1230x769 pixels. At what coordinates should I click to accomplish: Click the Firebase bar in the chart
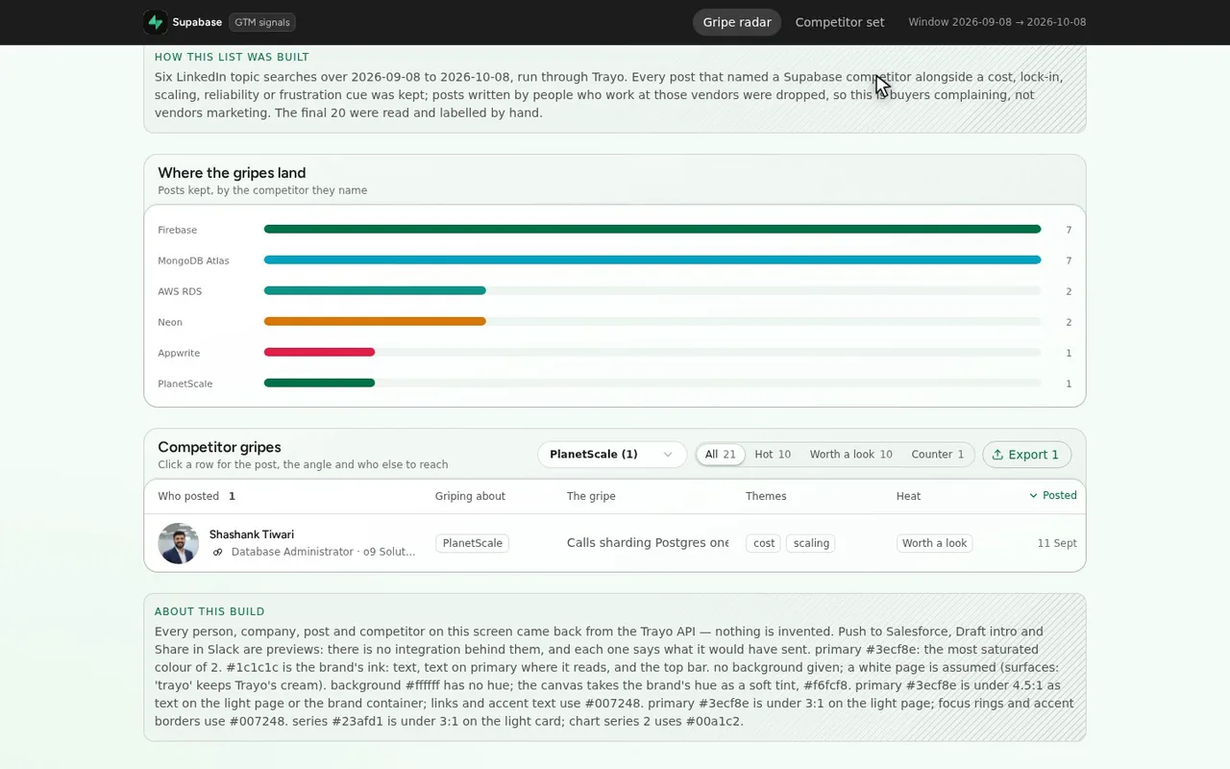coord(652,230)
